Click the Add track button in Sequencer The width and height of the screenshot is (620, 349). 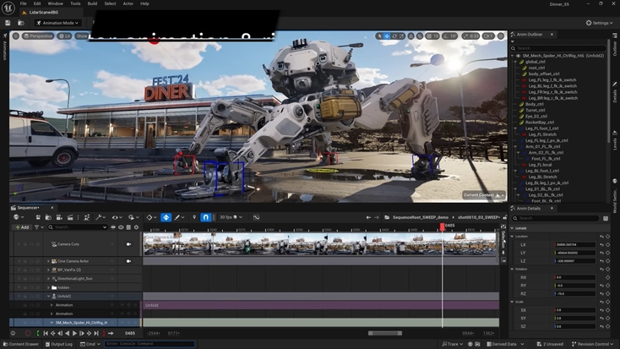(x=22, y=227)
